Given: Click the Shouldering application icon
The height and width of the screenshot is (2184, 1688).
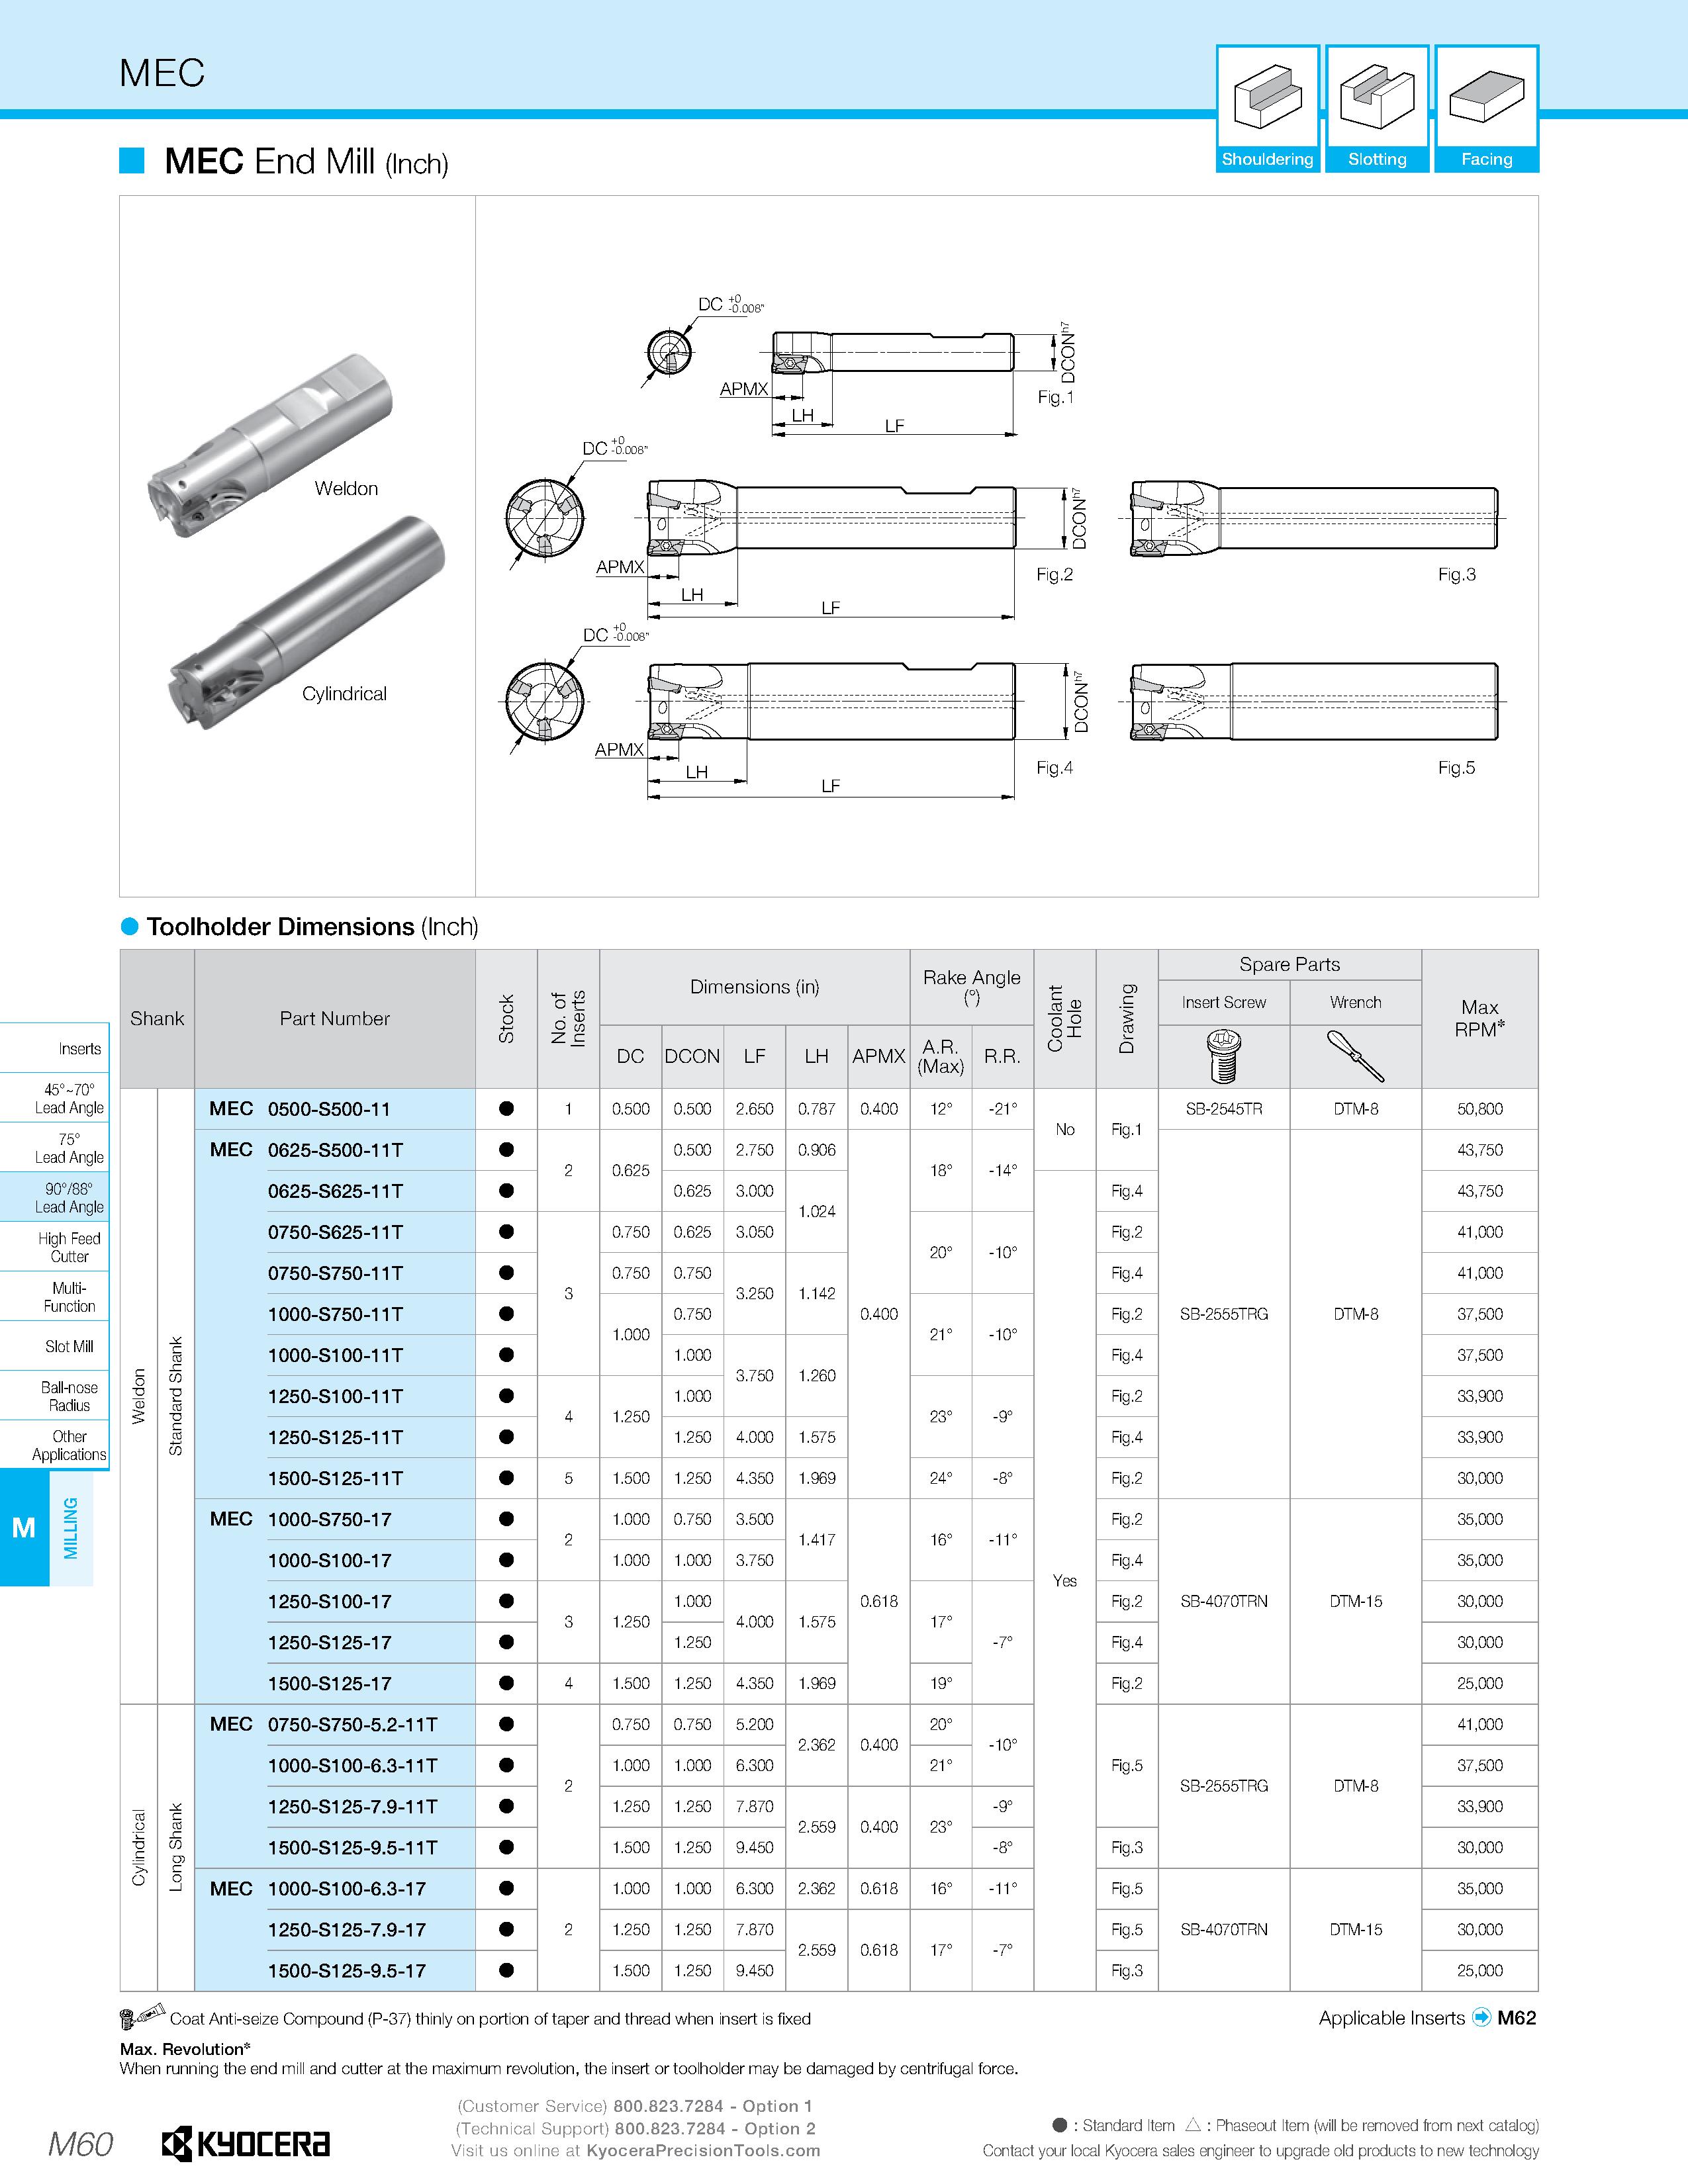Looking at the screenshot, I should point(1267,109).
